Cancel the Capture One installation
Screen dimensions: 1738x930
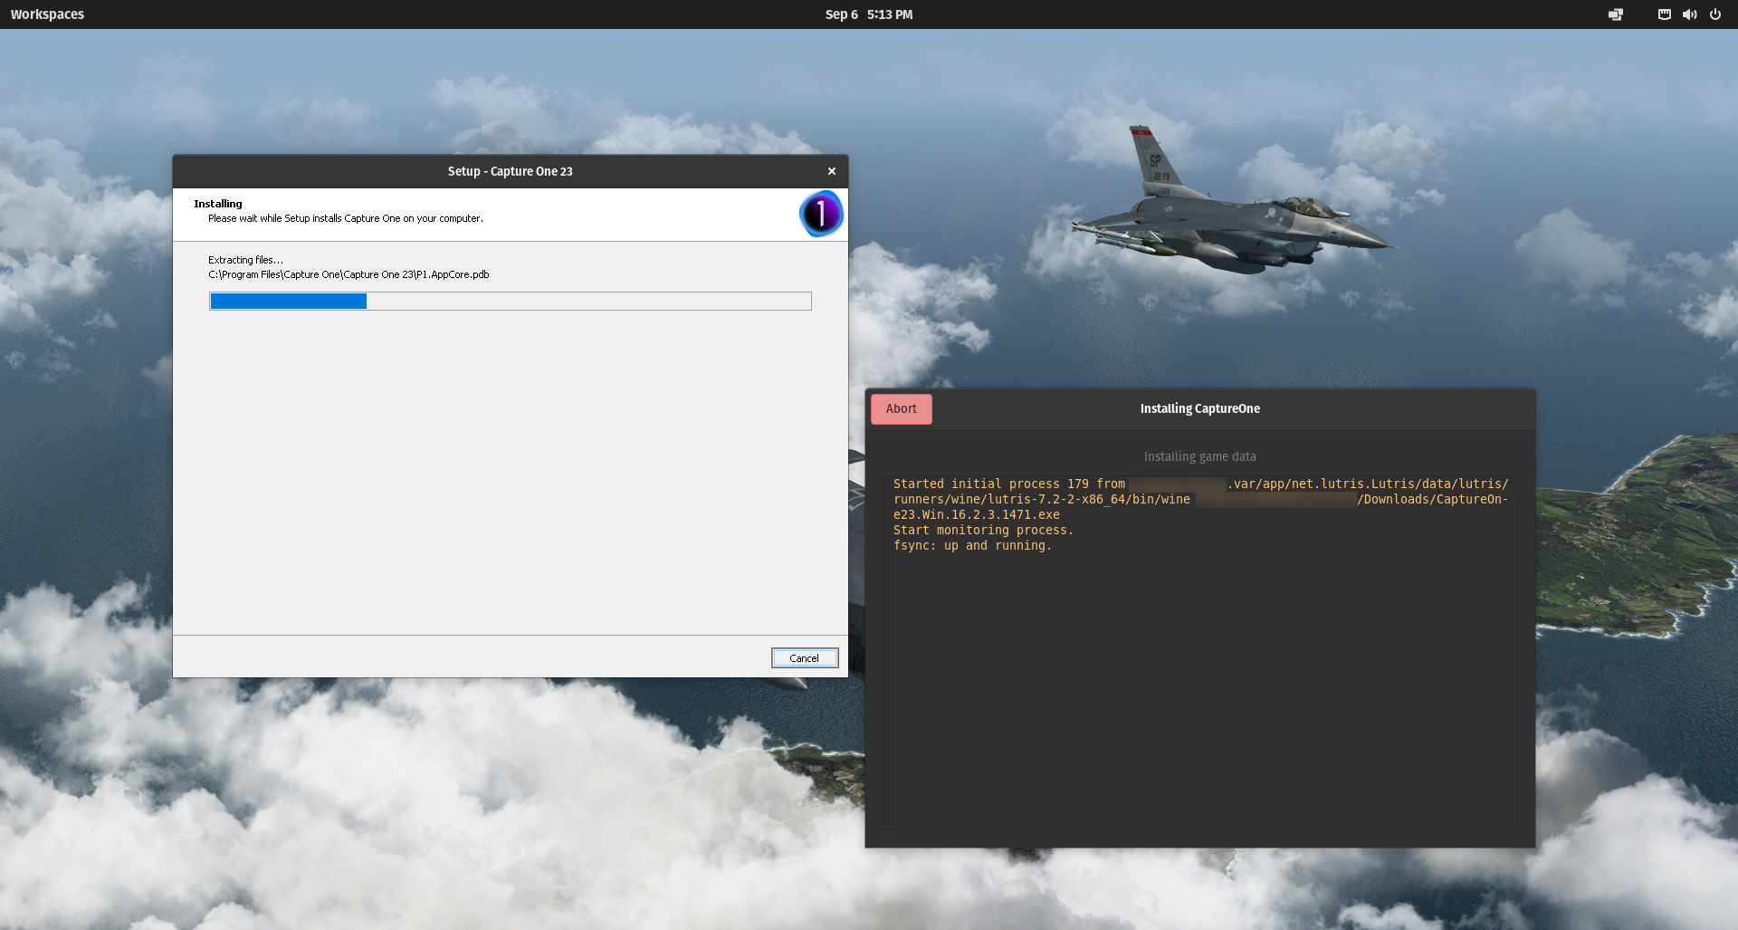coord(804,658)
